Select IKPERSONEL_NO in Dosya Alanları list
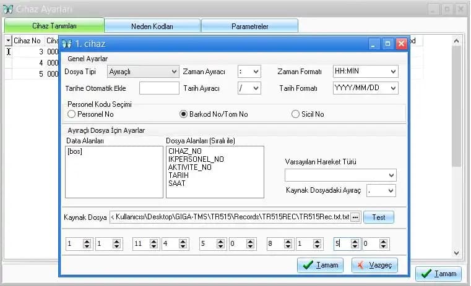The width and height of the screenshot is (471, 286). (196, 159)
